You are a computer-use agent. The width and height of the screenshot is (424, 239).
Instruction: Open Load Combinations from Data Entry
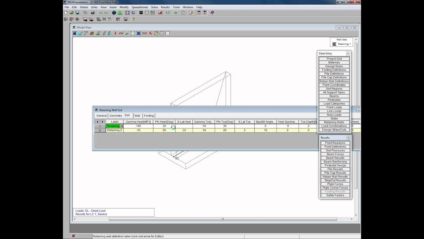[334, 126]
